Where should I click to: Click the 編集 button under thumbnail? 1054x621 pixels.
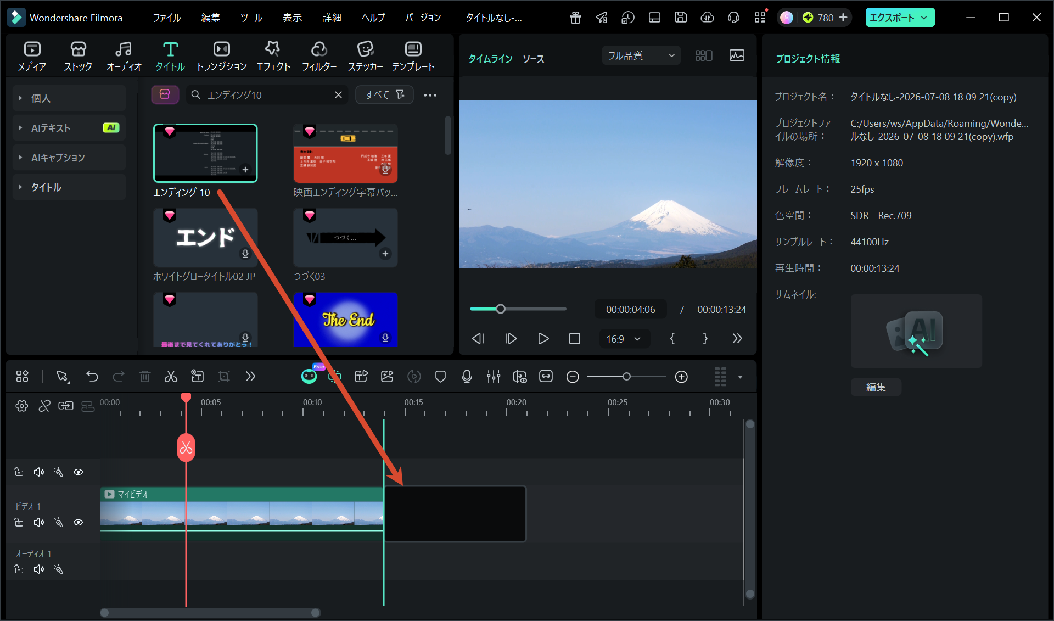point(876,387)
